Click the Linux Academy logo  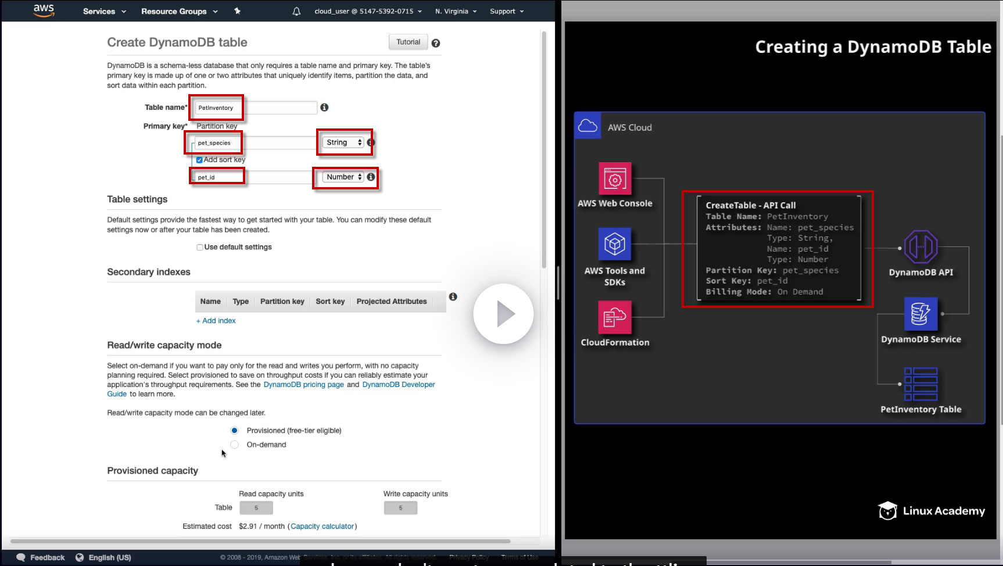point(932,511)
